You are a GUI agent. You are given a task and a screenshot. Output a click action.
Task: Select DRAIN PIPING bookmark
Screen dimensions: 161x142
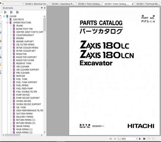pos(23,126)
